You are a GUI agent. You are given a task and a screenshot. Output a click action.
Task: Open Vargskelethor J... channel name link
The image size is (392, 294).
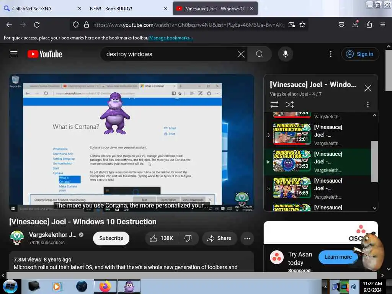tap(53, 235)
